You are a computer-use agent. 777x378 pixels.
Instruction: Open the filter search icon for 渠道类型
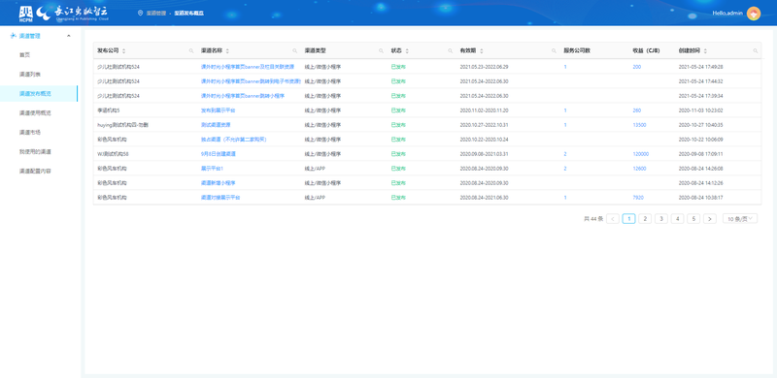[381, 51]
